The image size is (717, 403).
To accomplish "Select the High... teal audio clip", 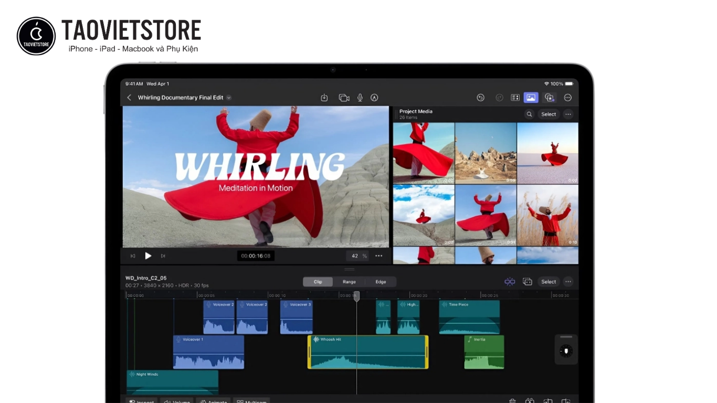I will click(408, 317).
